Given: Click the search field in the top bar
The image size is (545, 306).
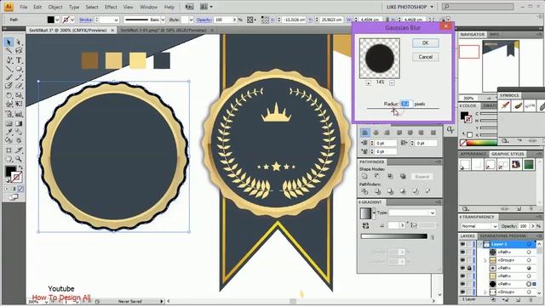Looking at the screenshot, I should coord(478,7).
